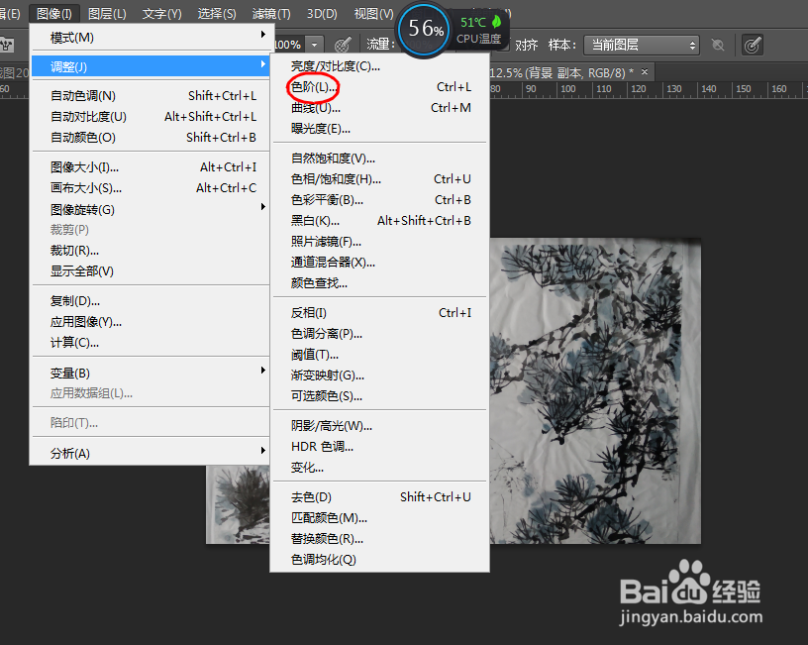Choose 计算(C)... menu entry
Viewport: 808px width, 645px height.
[x=151, y=343]
